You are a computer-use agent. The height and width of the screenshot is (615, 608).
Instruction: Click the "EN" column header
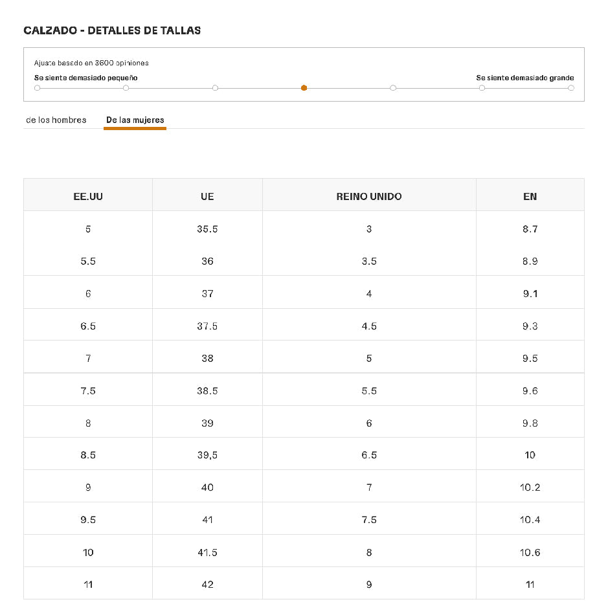click(x=530, y=196)
